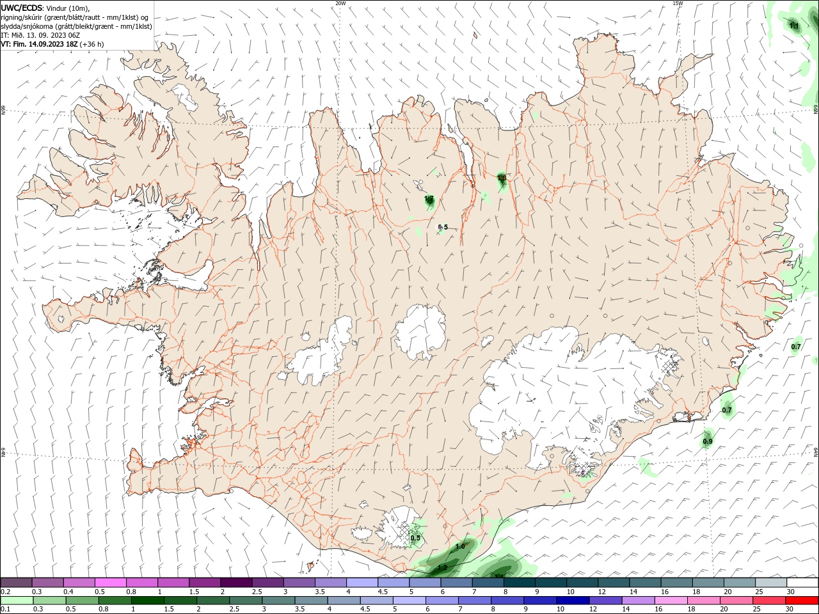Click the 1.1 precipitation value offshore northeast
The image size is (819, 614).
point(794,26)
